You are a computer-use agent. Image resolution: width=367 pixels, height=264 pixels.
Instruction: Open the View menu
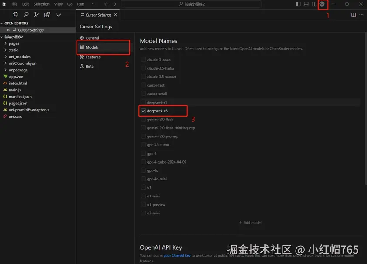(x=58, y=4)
